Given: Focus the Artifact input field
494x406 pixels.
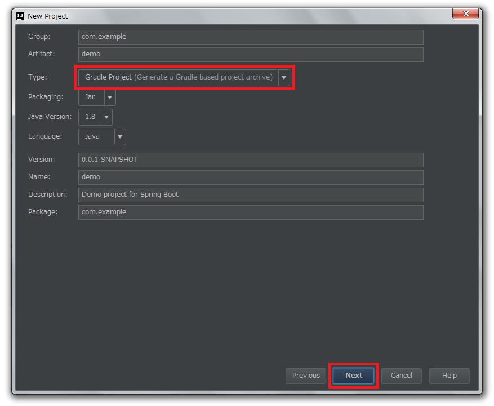Looking at the screenshot, I should click(x=251, y=54).
